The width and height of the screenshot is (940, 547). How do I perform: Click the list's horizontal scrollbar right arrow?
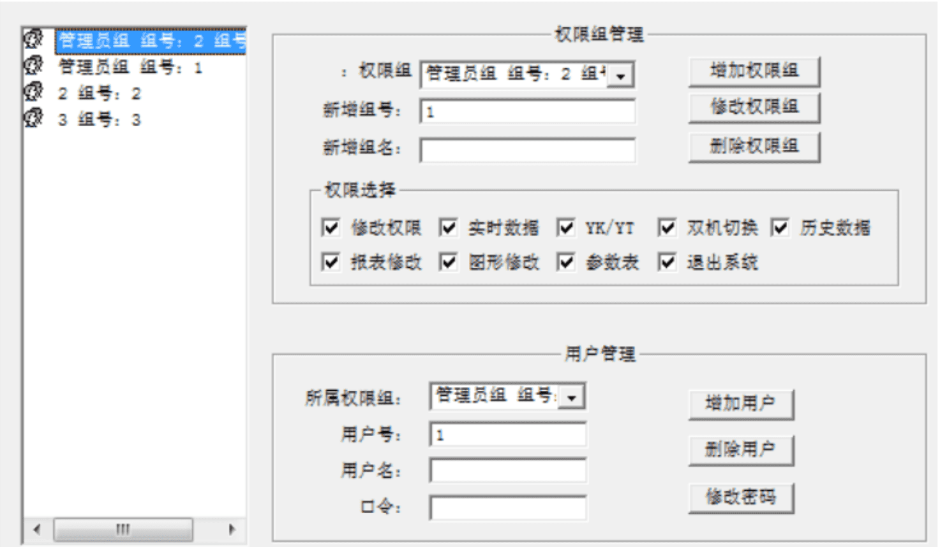point(232,529)
